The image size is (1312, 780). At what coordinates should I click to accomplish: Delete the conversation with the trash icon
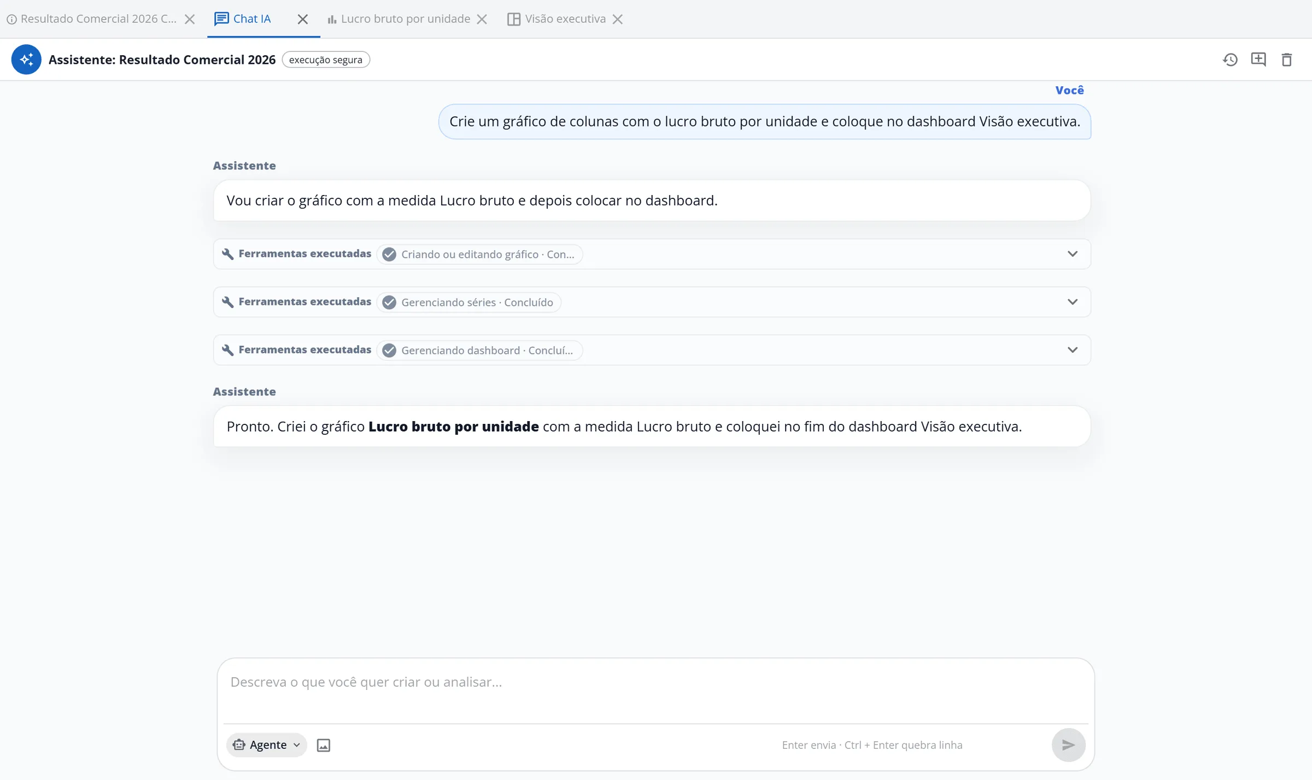click(x=1287, y=60)
